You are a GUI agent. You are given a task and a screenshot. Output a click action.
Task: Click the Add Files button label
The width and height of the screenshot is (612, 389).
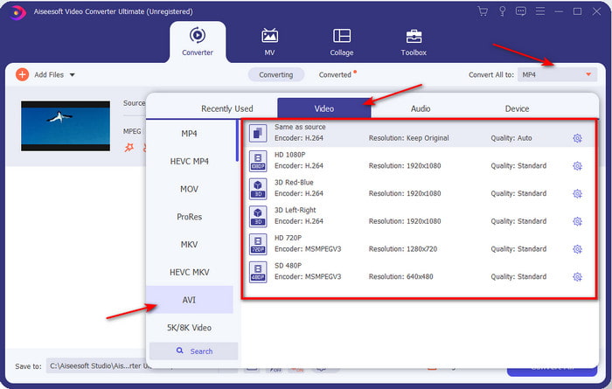pyautogui.click(x=49, y=74)
